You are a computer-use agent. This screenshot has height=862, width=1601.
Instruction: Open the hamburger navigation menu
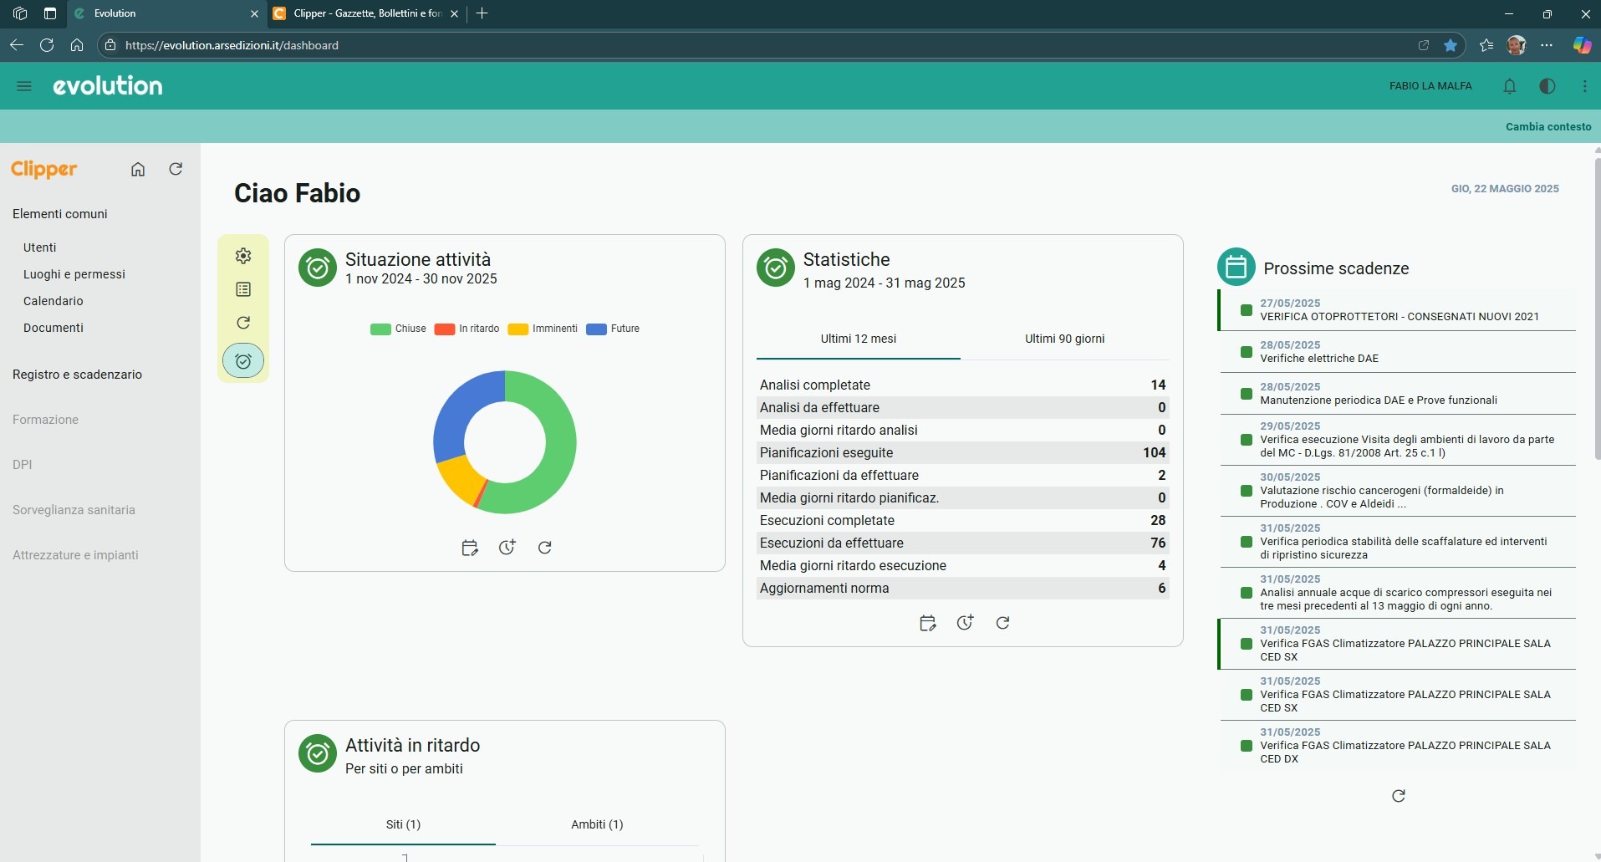pos(24,86)
